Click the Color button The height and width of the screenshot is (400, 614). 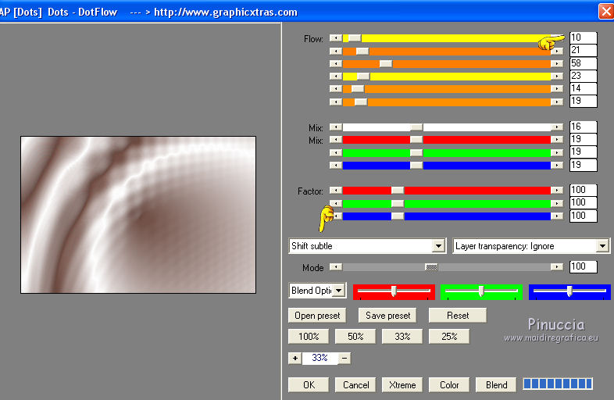(x=449, y=384)
